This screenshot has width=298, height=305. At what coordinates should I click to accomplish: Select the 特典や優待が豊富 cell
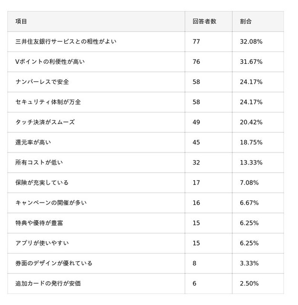tap(39, 223)
